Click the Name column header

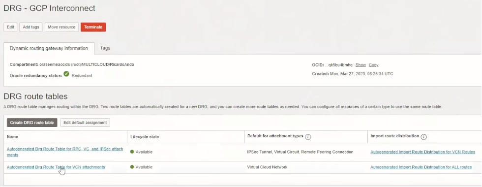click(13, 137)
